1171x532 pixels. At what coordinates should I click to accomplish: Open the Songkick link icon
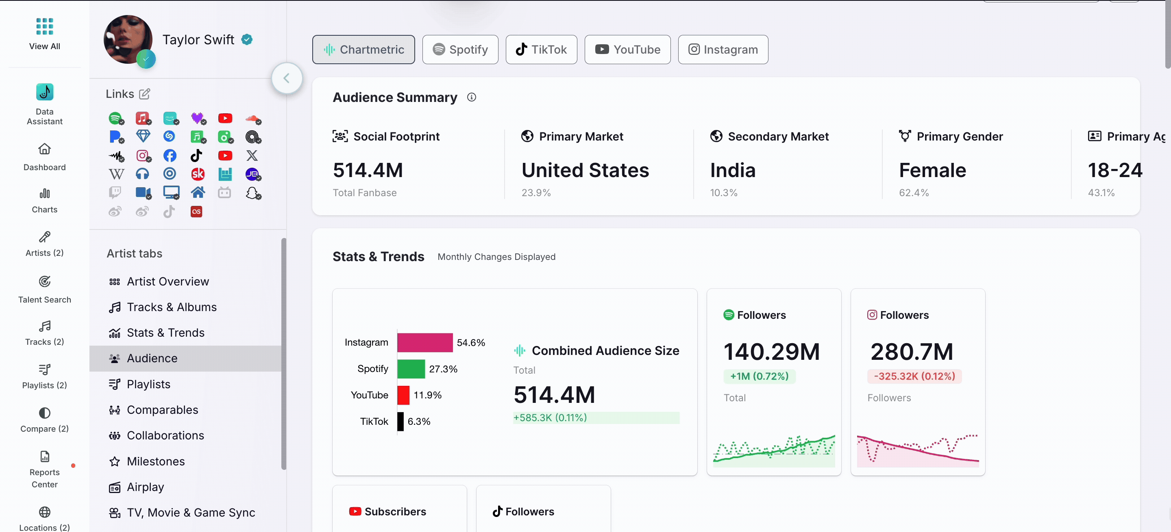[x=197, y=174]
